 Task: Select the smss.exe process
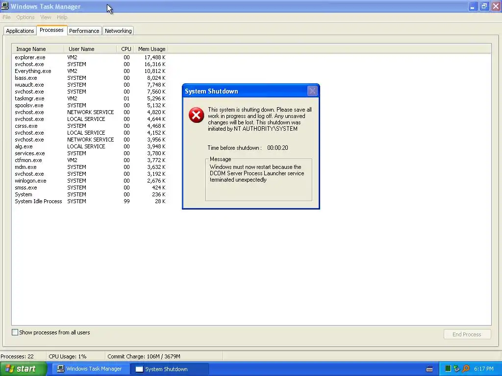click(x=90, y=188)
